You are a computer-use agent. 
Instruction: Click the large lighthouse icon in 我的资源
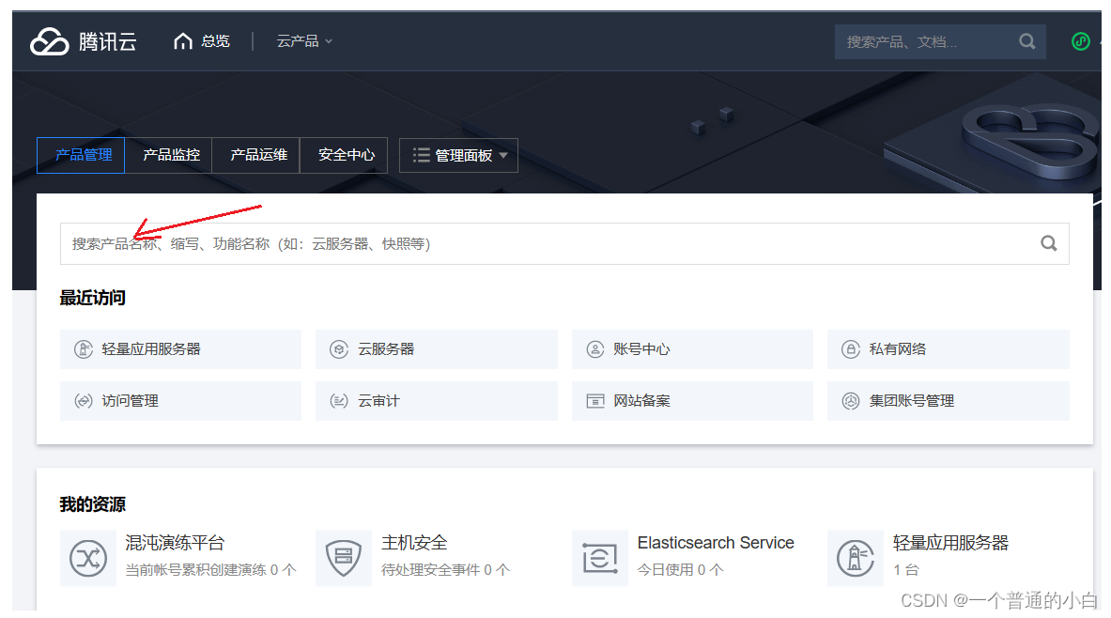click(856, 559)
